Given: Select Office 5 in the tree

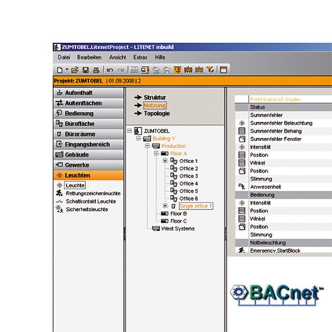Looking at the screenshot, I should point(189,191).
